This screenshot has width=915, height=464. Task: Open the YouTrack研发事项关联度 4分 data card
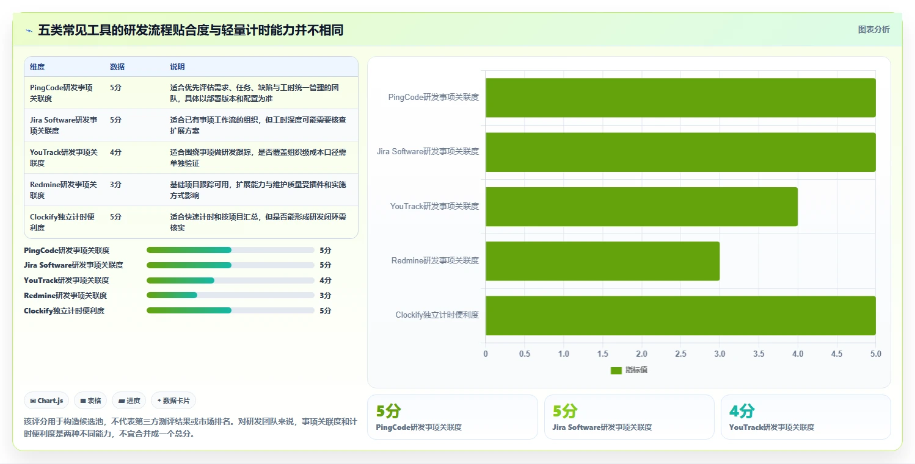tap(806, 417)
